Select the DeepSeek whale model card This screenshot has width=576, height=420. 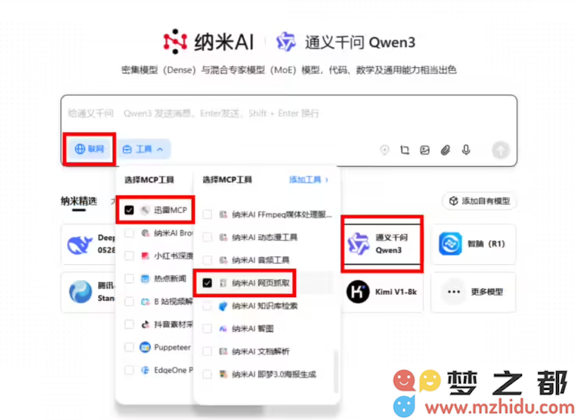tap(89, 244)
